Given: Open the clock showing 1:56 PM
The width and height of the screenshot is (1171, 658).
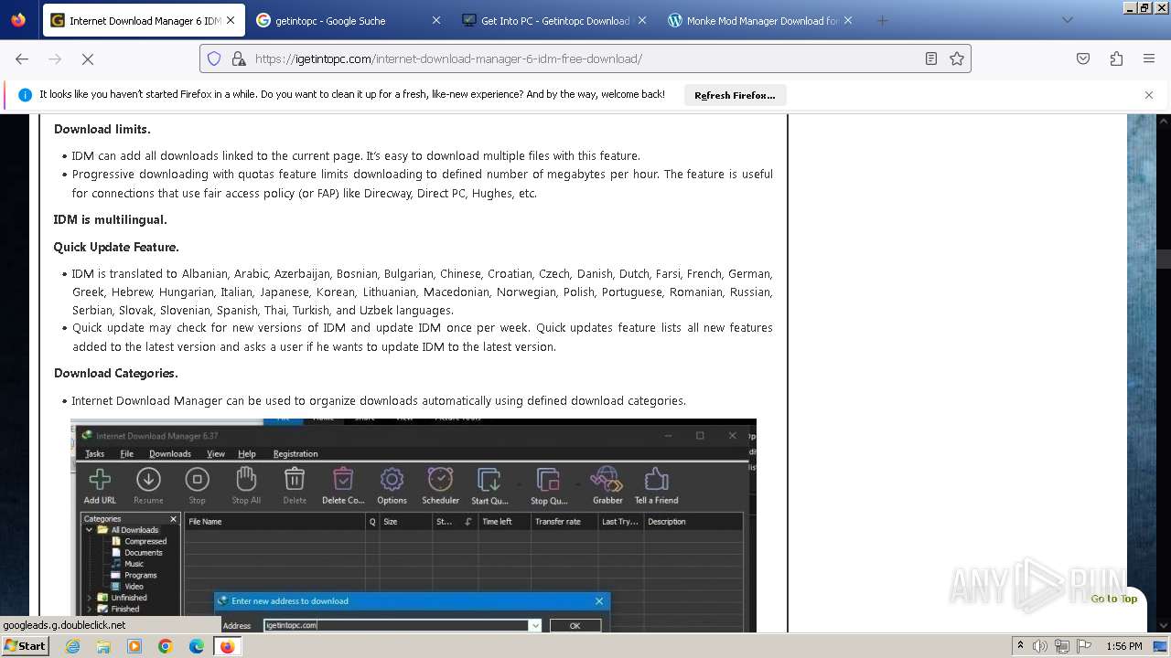Looking at the screenshot, I should click(1124, 646).
